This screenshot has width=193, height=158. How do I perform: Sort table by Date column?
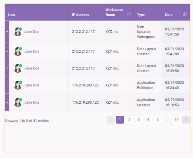click(185, 14)
